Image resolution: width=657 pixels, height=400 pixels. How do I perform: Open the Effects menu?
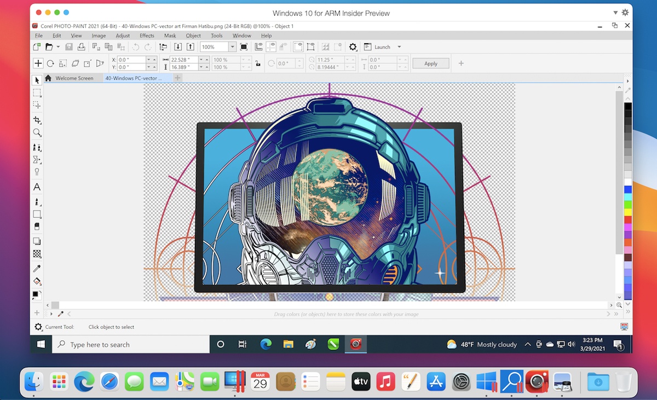pyautogui.click(x=147, y=36)
